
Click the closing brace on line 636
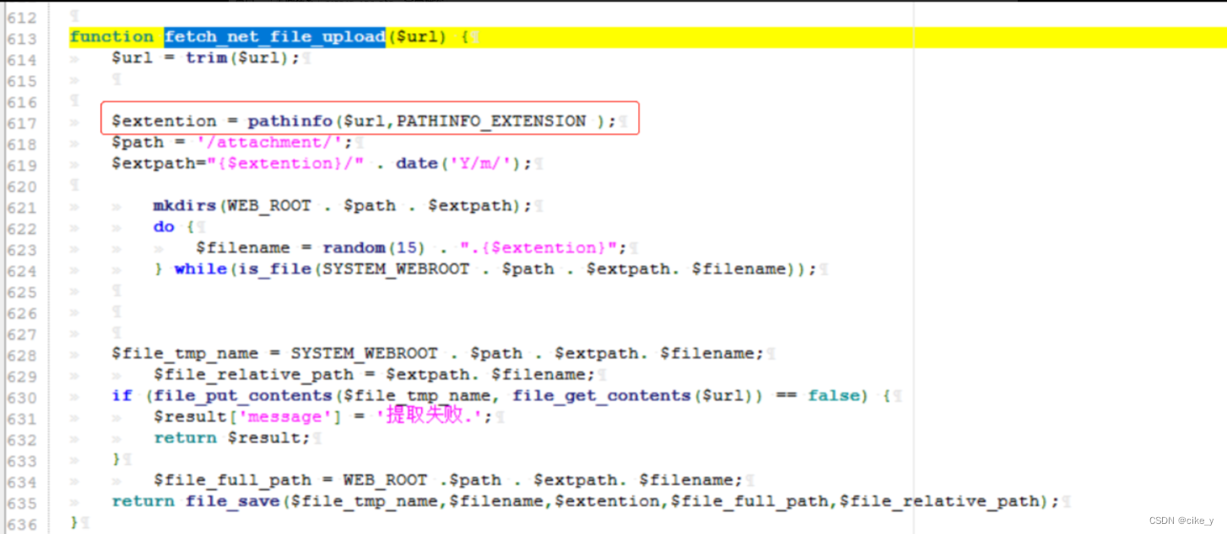point(74,522)
